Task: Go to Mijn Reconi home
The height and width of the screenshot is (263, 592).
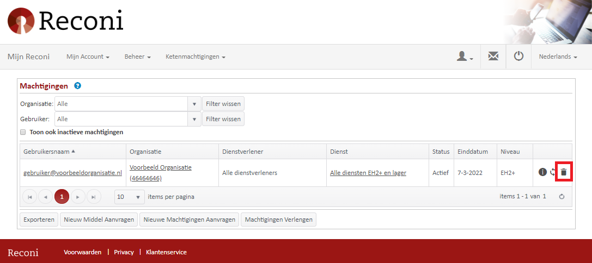Action: pyautogui.click(x=28, y=57)
